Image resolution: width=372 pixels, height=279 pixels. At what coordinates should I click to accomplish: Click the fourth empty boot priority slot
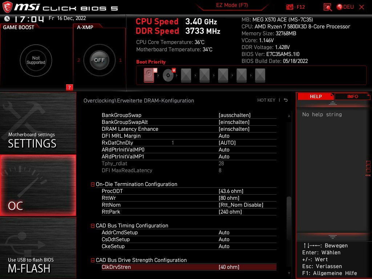point(205,76)
